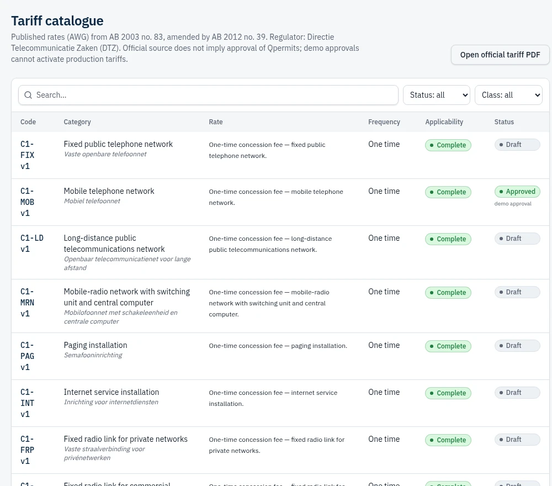
Task: Click the Code column header
Action: pos(28,122)
